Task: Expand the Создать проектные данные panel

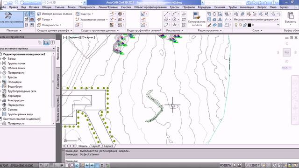Action: pos(100,30)
